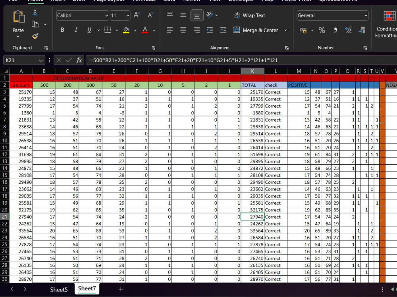397x297 pixels.
Task: Click the Cut scissors icon
Action: pos(35,12)
